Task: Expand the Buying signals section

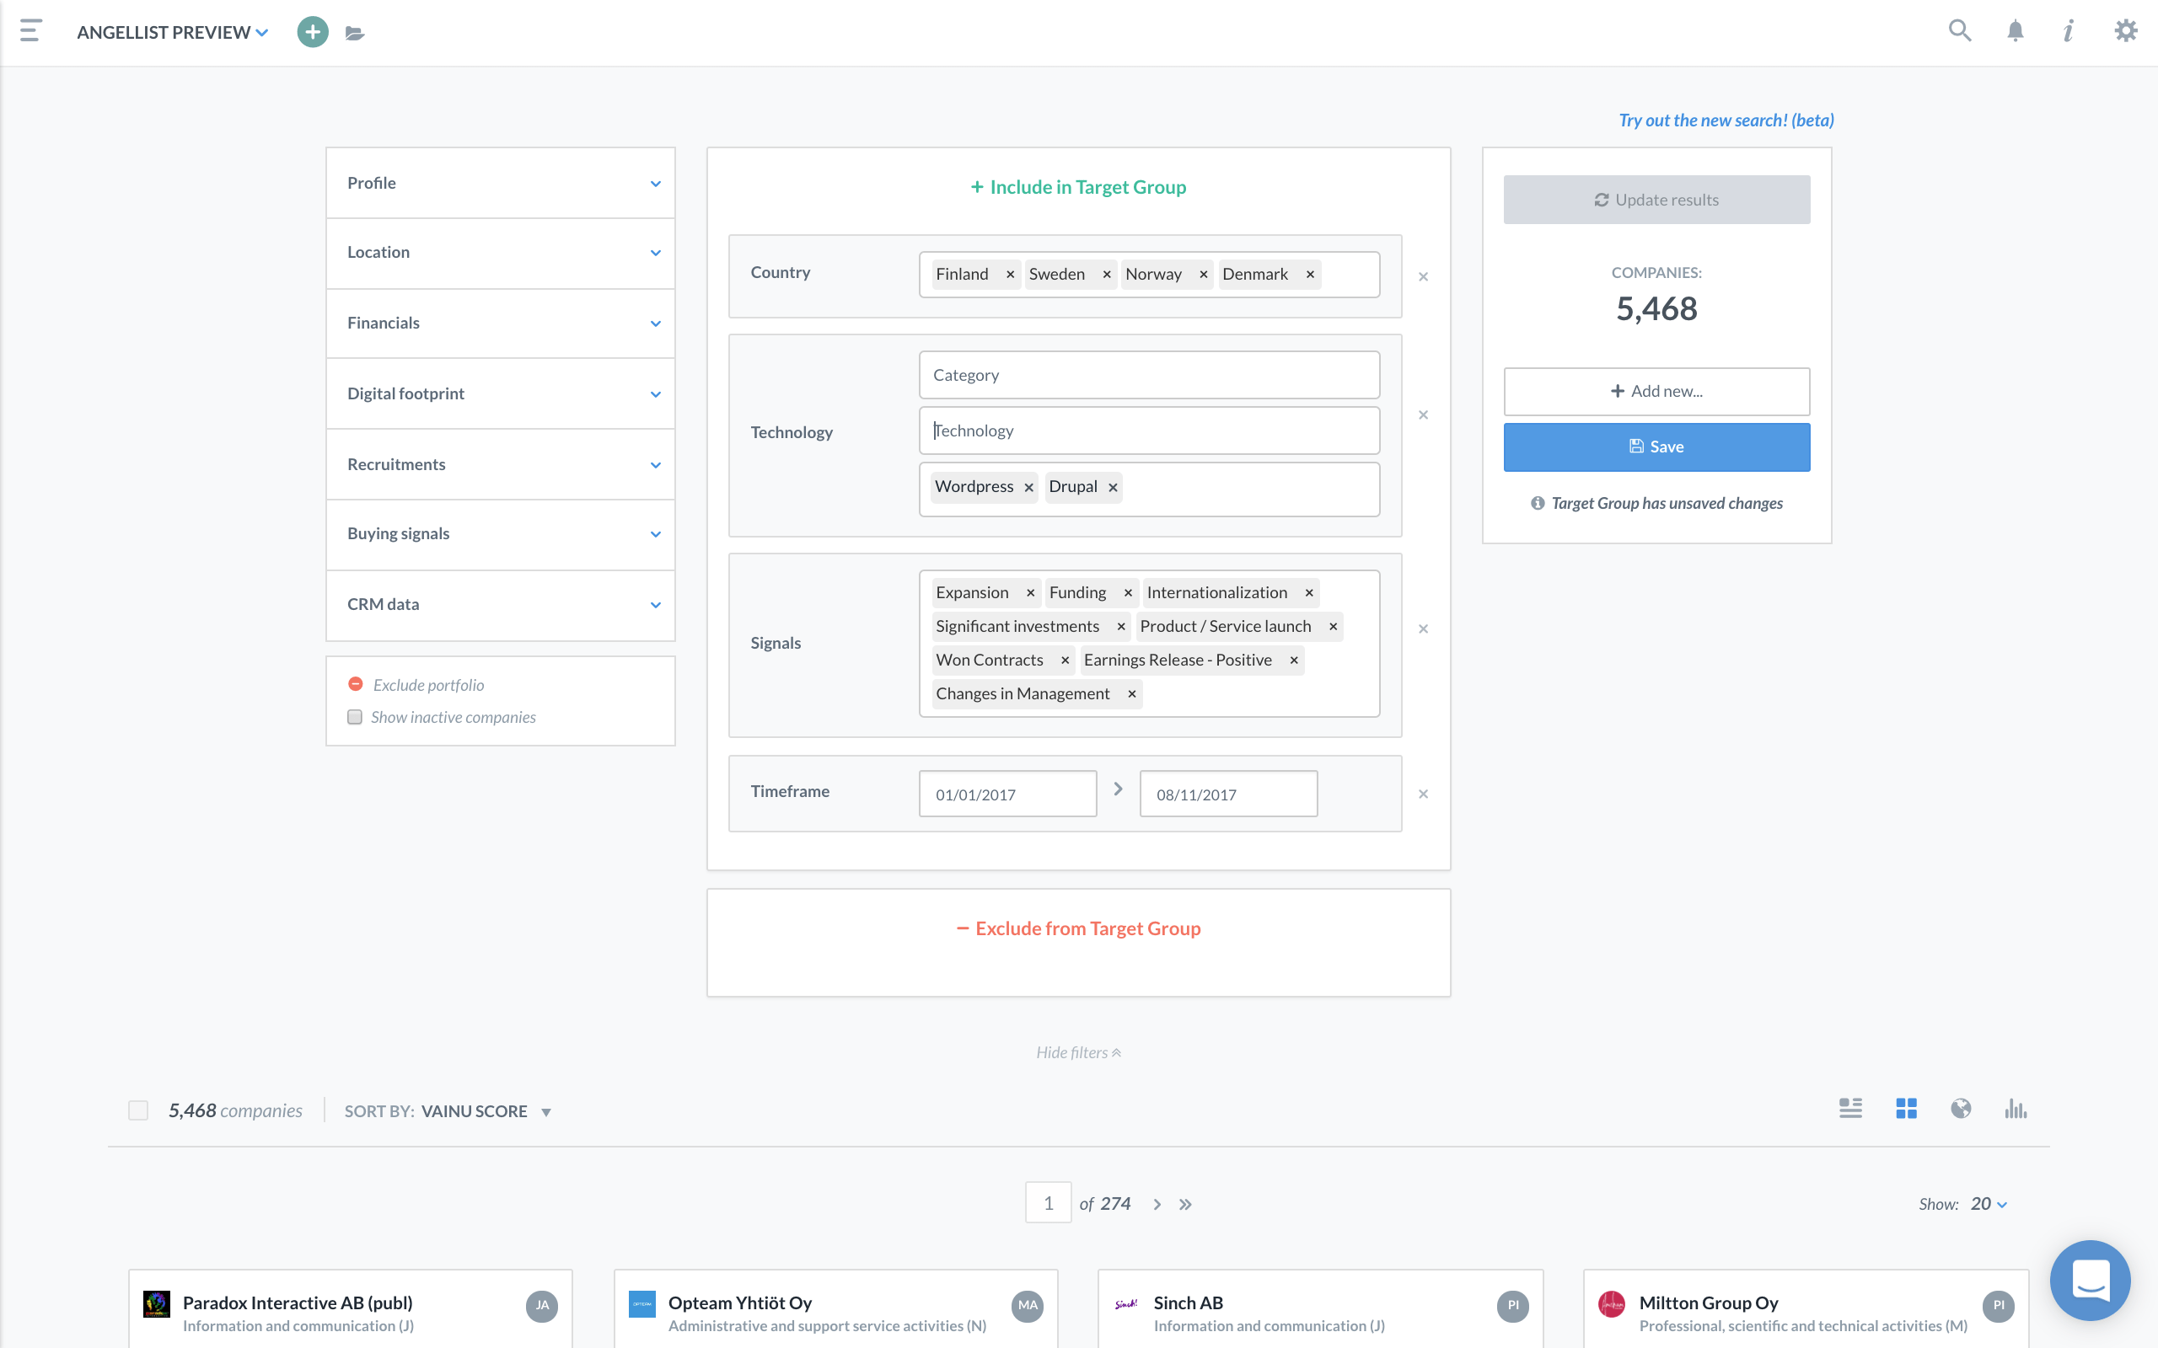Action: pos(500,533)
